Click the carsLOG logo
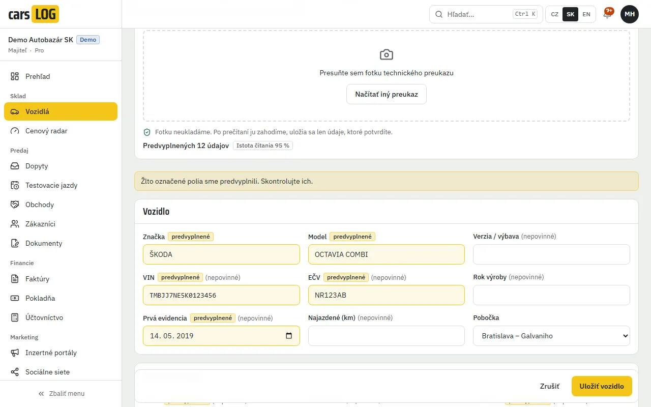 point(34,14)
